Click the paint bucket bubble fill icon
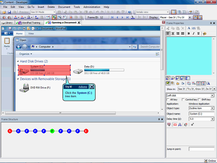This screenshot has width=217, height=163. click(182, 84)
